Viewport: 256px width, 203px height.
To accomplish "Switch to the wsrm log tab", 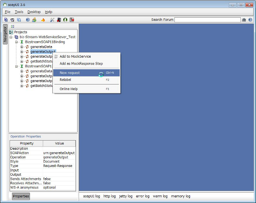I will [160, 196].
